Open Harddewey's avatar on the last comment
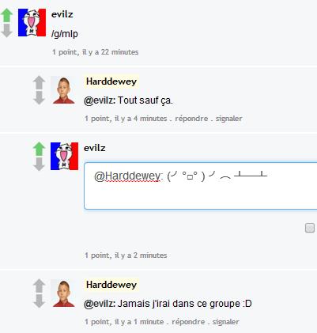The width and height of the screenshot is (317, 333). (x=63, y=293)
